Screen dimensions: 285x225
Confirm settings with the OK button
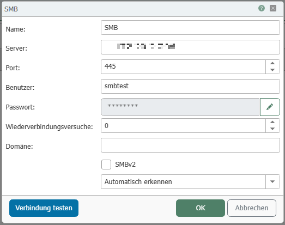[x=201, y=208]
